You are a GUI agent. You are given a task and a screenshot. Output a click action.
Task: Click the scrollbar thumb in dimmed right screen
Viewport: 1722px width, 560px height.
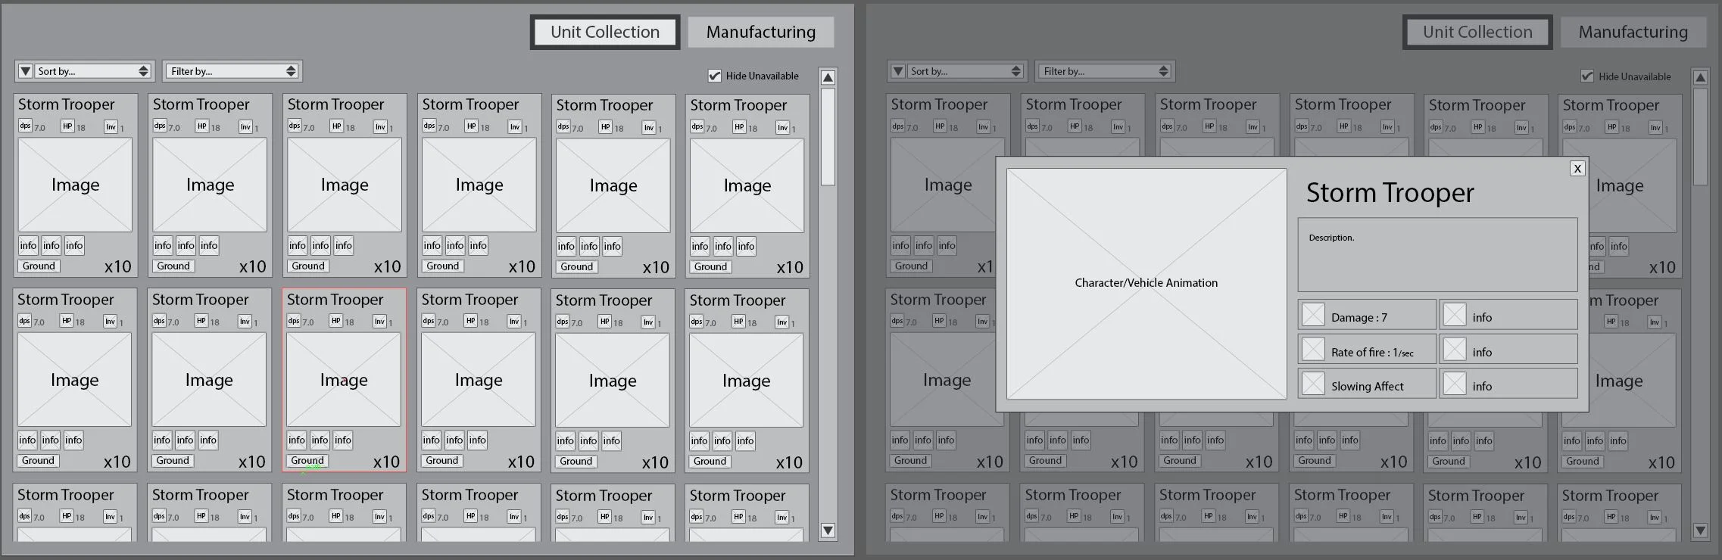pos(1701,137)
